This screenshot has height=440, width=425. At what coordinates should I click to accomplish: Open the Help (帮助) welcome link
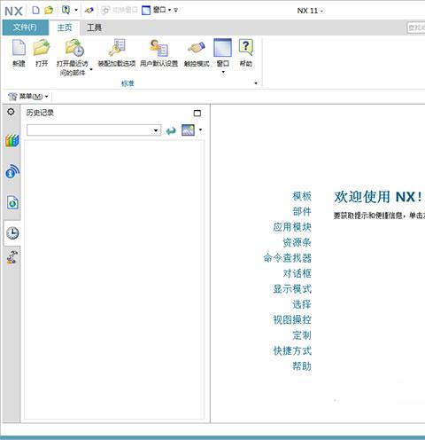pyautogui.click(x=302, y=366)
